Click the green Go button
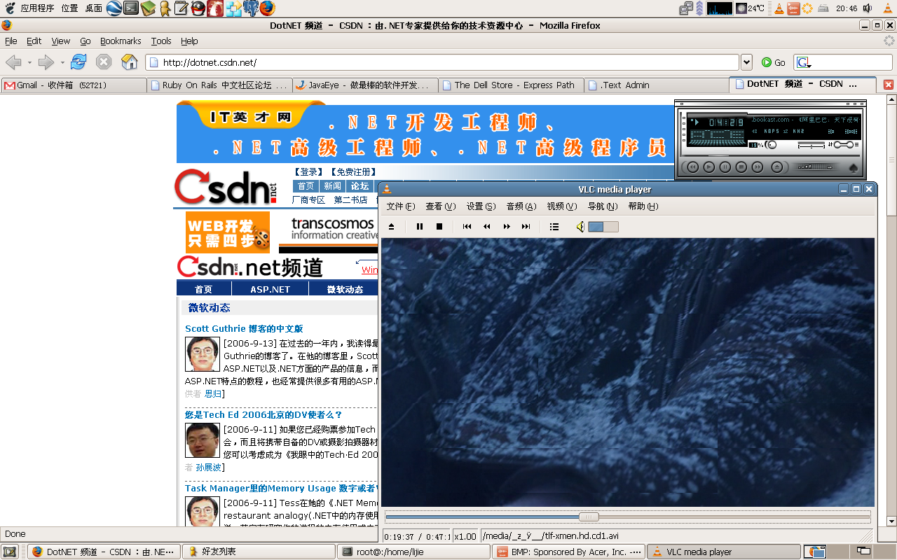 pos(774,62)
